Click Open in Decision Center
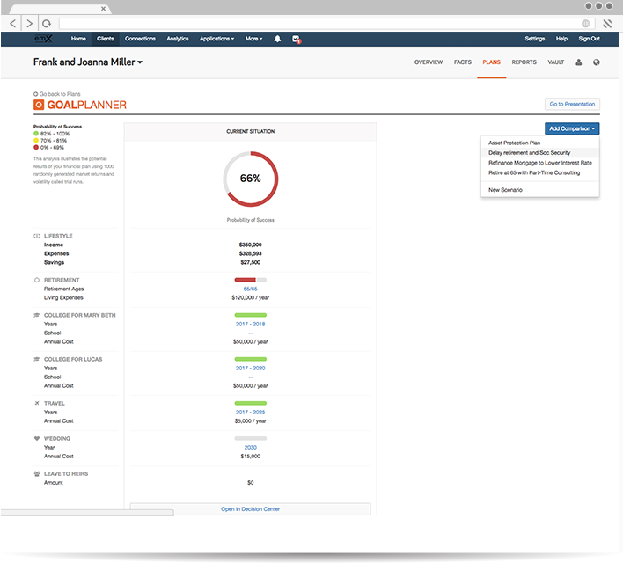This screenshot has width=623, height=563. (250, 509)
